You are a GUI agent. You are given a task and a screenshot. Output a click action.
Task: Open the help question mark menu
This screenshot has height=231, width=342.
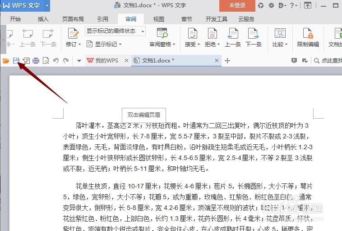pyautogui.click(x=293, y=5)
